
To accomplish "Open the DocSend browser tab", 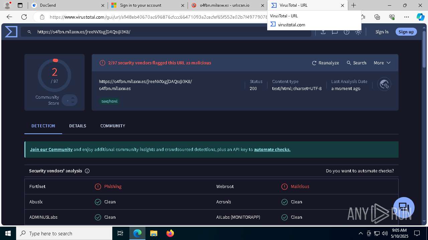I will coord(67,5).
